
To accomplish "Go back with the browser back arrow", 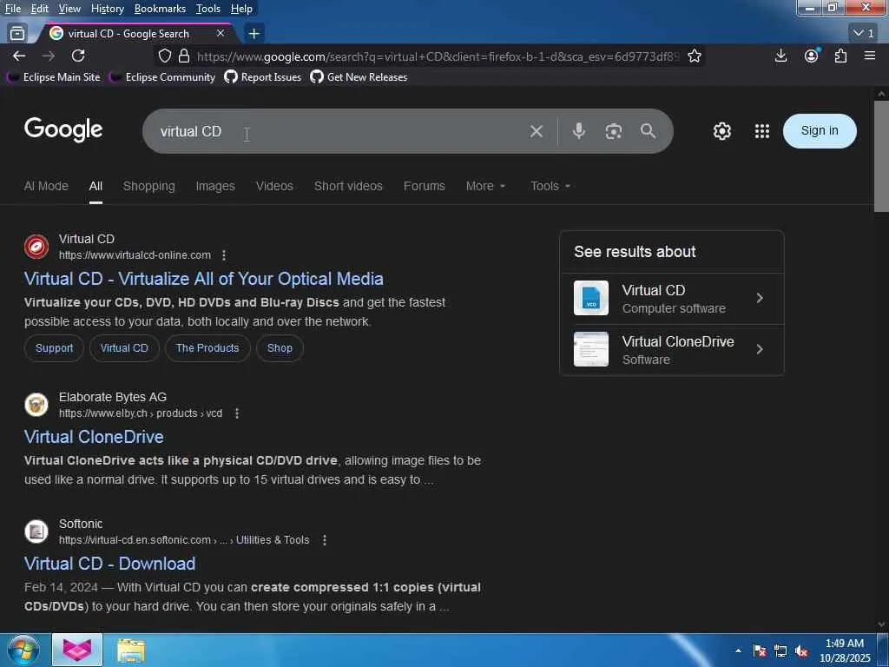I will pos(19,56).
